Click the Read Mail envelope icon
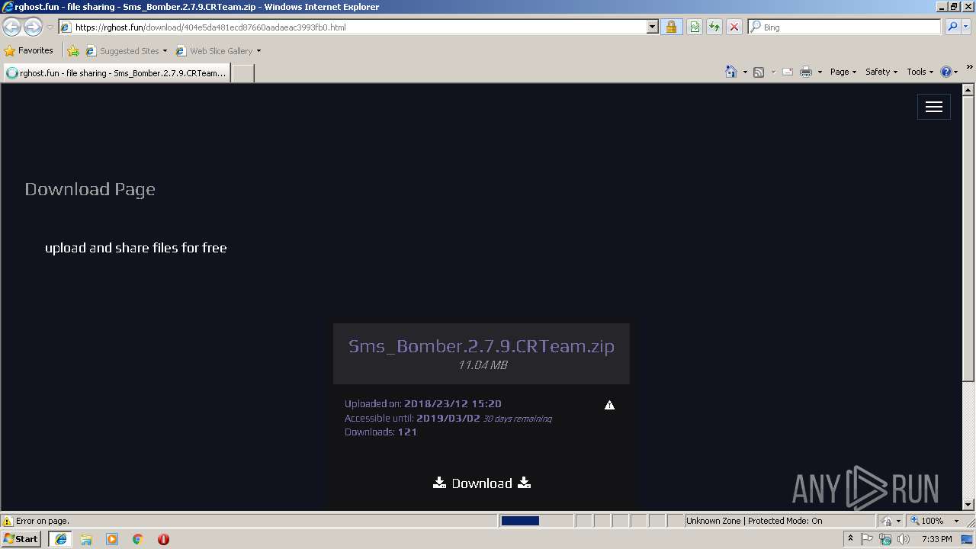The height and width of the screenshot is (549, 976). click(x=788, y=72)
